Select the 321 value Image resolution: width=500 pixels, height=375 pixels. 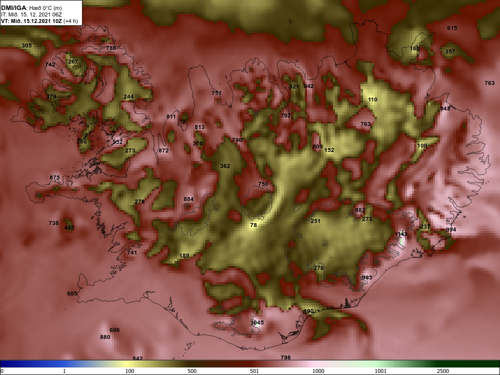point(293,86)
